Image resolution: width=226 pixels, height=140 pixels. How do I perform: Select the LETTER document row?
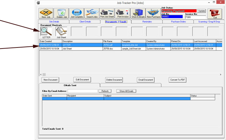[131, 45]
